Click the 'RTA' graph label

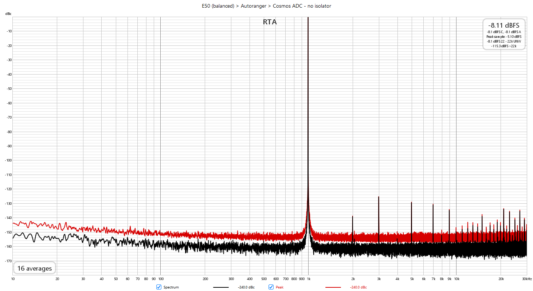pos(270,22)
